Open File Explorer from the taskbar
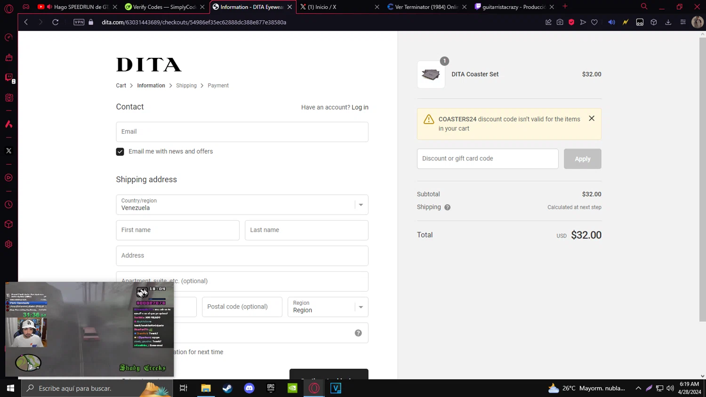706x397 pixels. [x=206, y=388]
